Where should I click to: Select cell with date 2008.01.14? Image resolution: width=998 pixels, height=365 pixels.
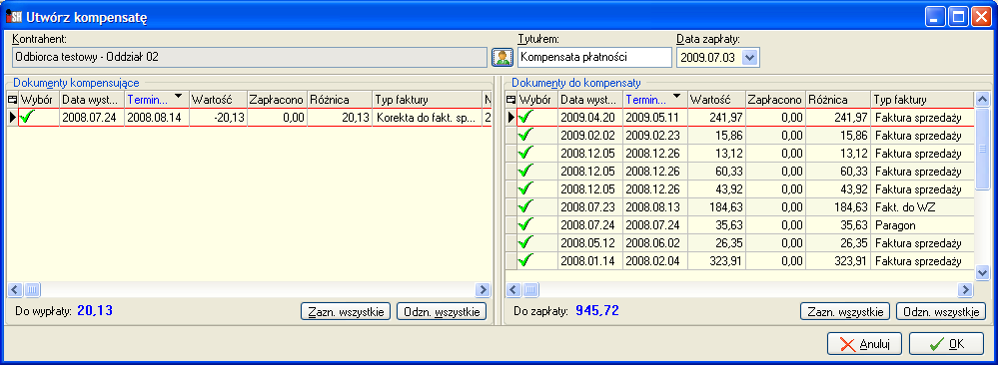(x=590, y=261)
